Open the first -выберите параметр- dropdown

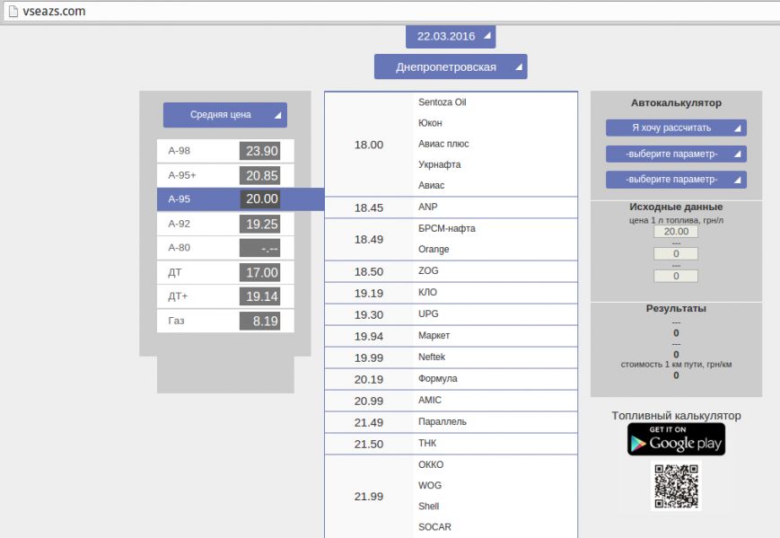point(676,154)
